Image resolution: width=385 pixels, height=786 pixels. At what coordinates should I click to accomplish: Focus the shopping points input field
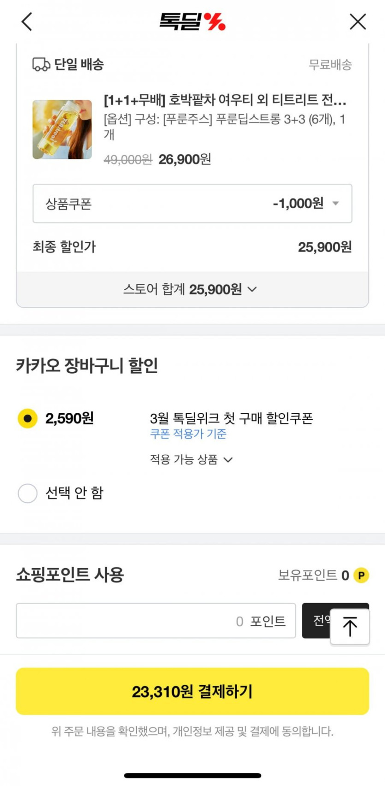(155, 621)
